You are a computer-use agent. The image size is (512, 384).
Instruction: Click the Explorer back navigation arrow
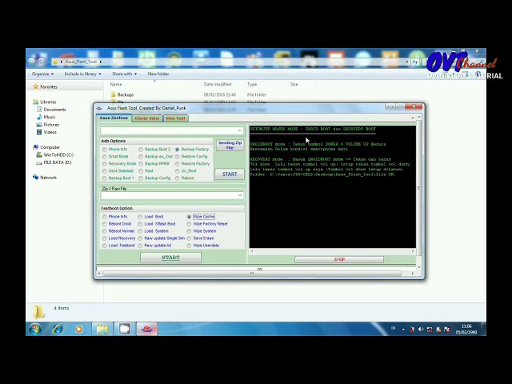point(32,62)
